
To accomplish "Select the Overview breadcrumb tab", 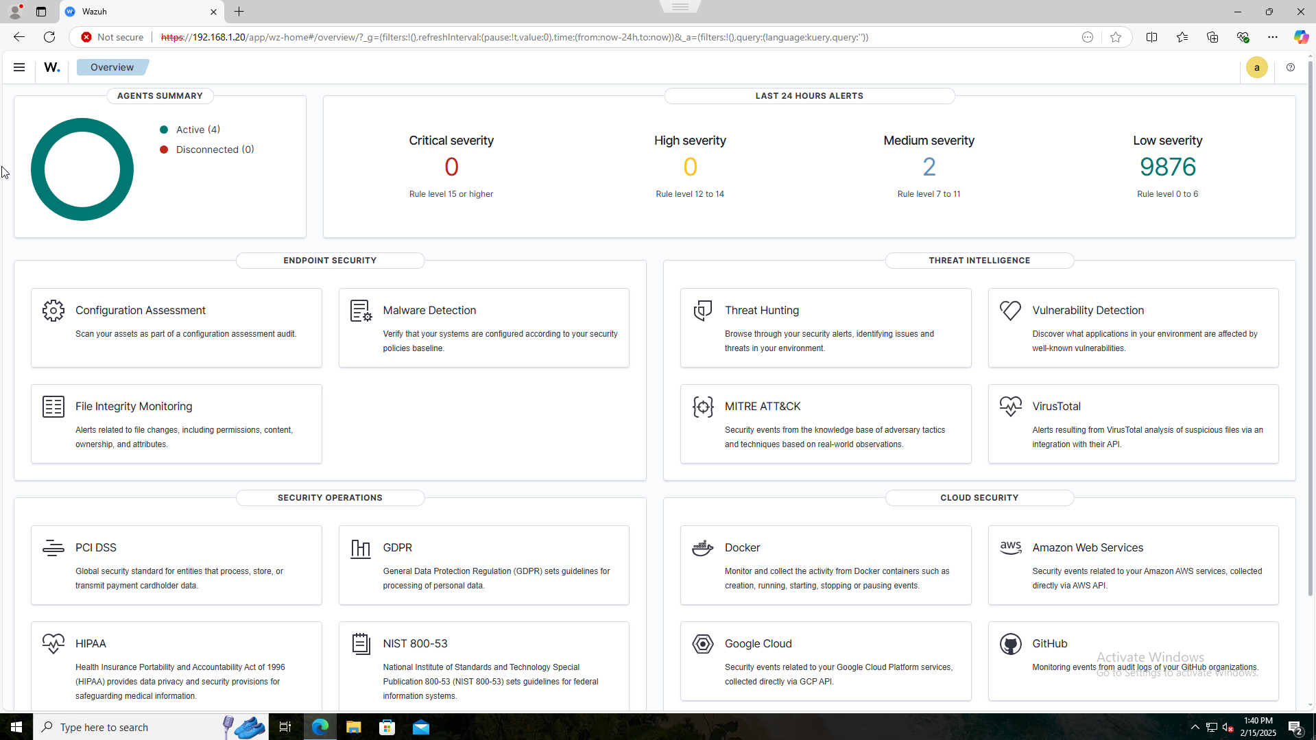I will point(112,67).
